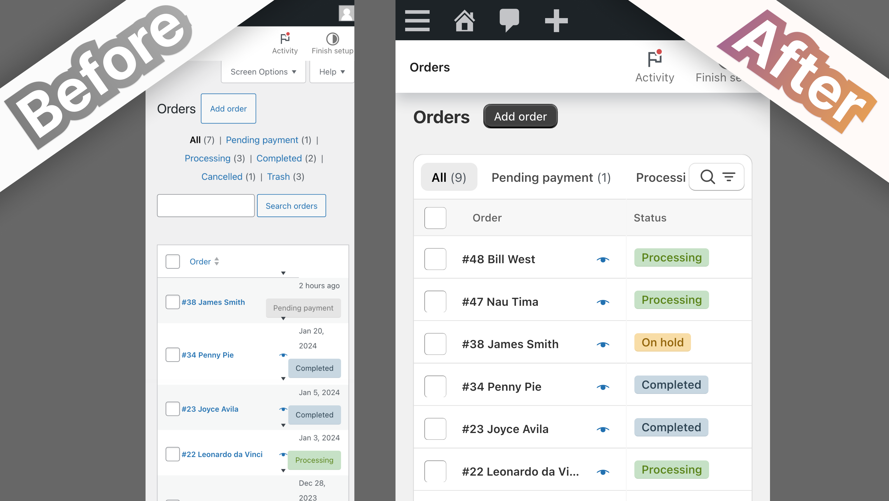Screen dimensions: 889x501
Task: Tick checkbox for #22 Leonardo da Vi... After panel
Action: (x=435, y=471)
